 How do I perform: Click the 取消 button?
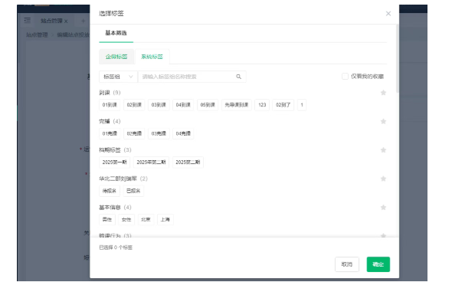coord(347,264)
